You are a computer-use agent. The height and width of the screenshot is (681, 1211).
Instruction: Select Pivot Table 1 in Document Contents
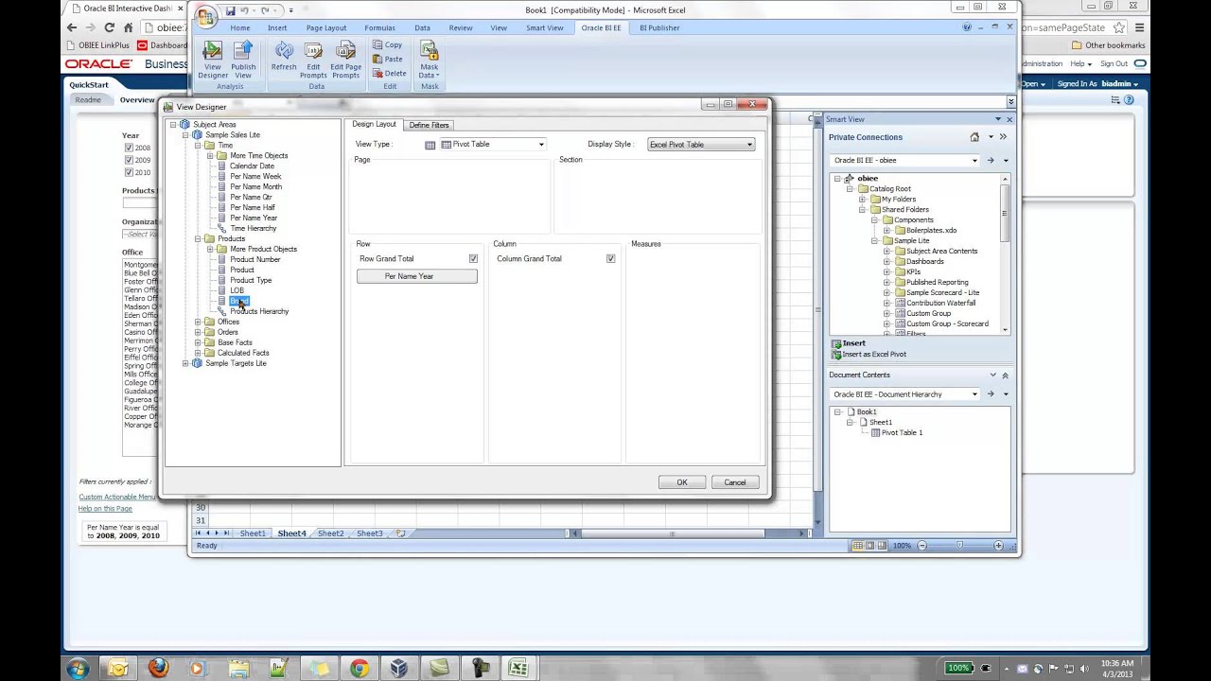902,433
